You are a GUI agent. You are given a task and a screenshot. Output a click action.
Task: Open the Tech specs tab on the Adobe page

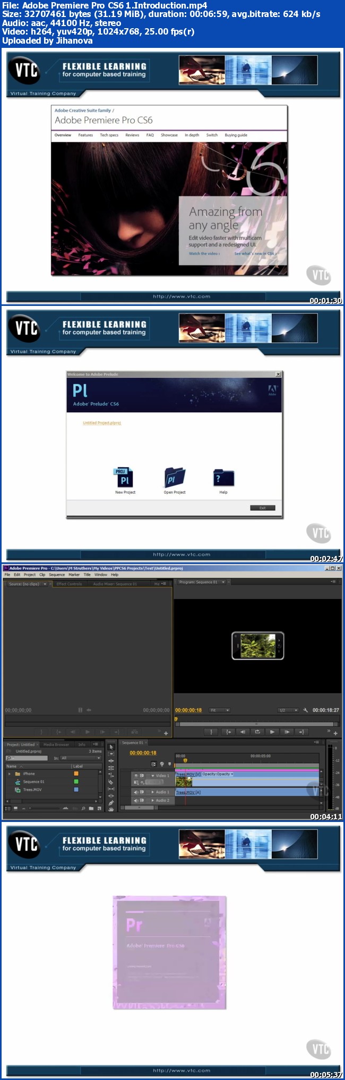109,135
